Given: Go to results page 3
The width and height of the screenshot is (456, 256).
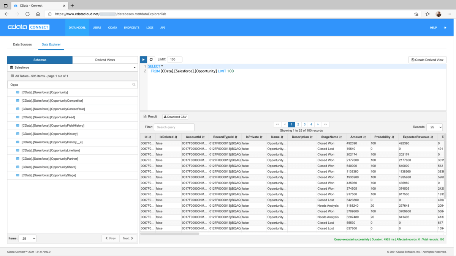Looking at the screenshot, I should pyautogui.click(x=304, y=124).
